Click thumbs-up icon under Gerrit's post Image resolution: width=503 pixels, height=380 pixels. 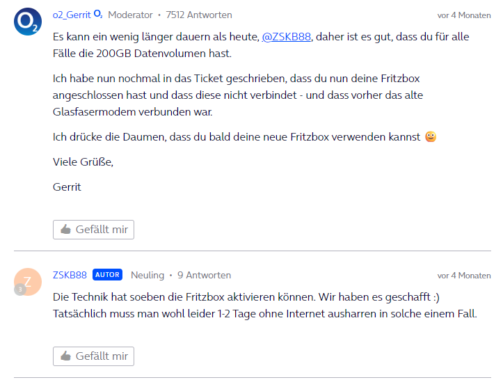point(66,229)
